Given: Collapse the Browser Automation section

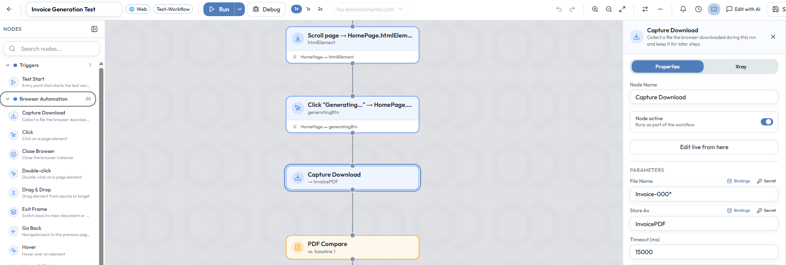Looking at the screenshot, I should [x=8, y=99].
